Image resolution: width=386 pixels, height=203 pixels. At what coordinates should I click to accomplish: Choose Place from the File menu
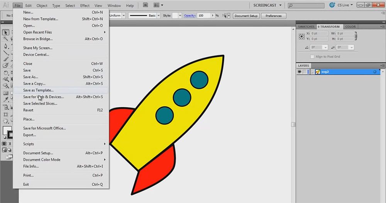(x=61, y=119)
